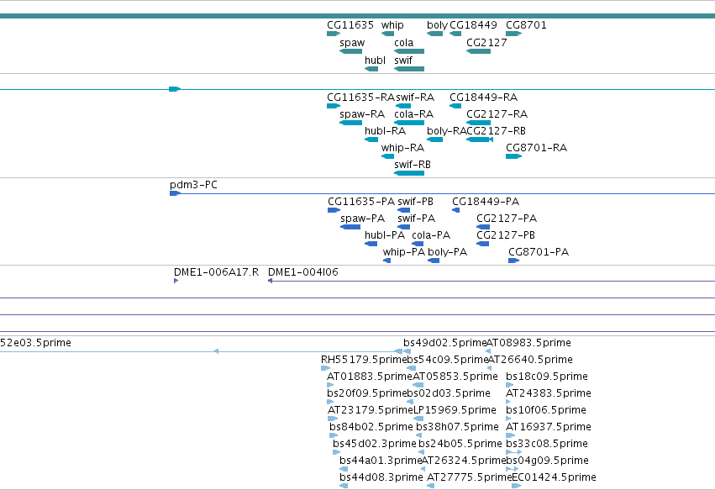The height and width of the screenshot is (490, 715).
Task: Select the cola-PA protein label
Action: (x=431, y=235)
